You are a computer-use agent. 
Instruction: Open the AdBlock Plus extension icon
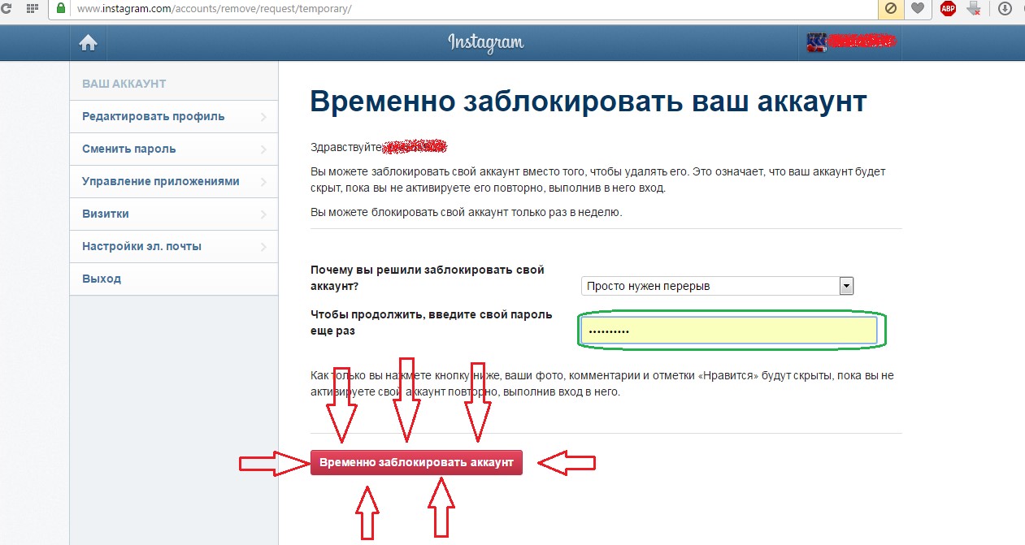[x=948, y=9]
